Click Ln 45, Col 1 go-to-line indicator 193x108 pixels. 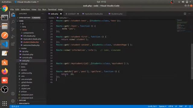(152, 106)
